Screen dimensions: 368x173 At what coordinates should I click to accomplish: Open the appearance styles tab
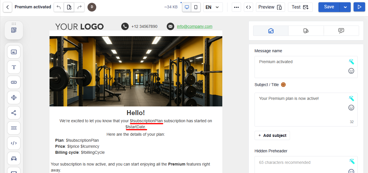pyautogui.click(x=306, y=31)
